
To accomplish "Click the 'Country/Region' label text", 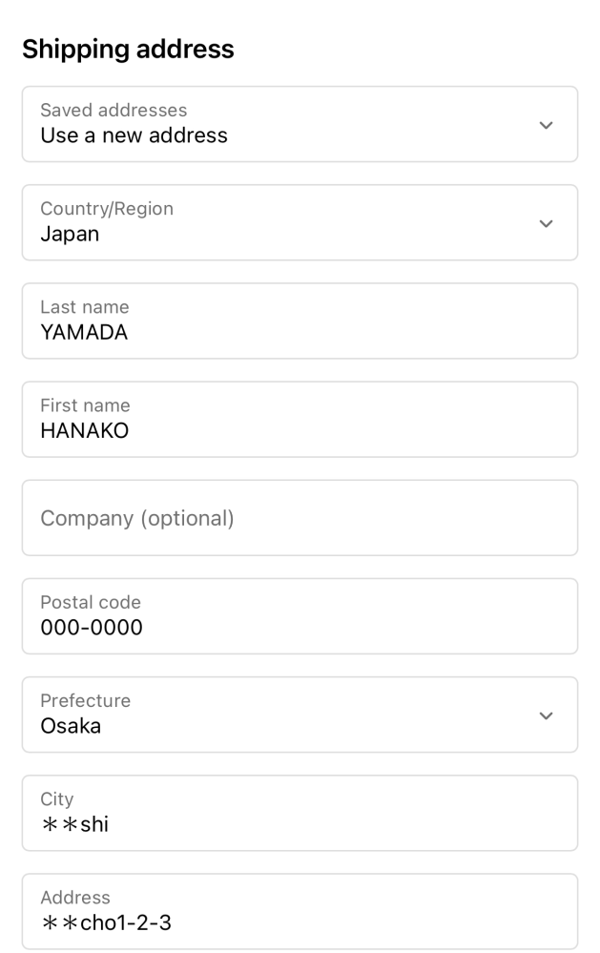I will pyautogui.click(x=107, y=209).
